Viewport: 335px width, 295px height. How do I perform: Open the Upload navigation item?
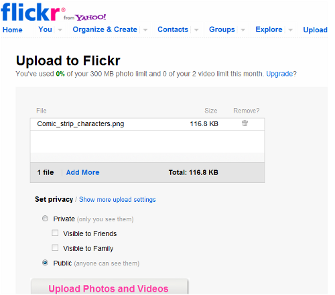(315, 29)
